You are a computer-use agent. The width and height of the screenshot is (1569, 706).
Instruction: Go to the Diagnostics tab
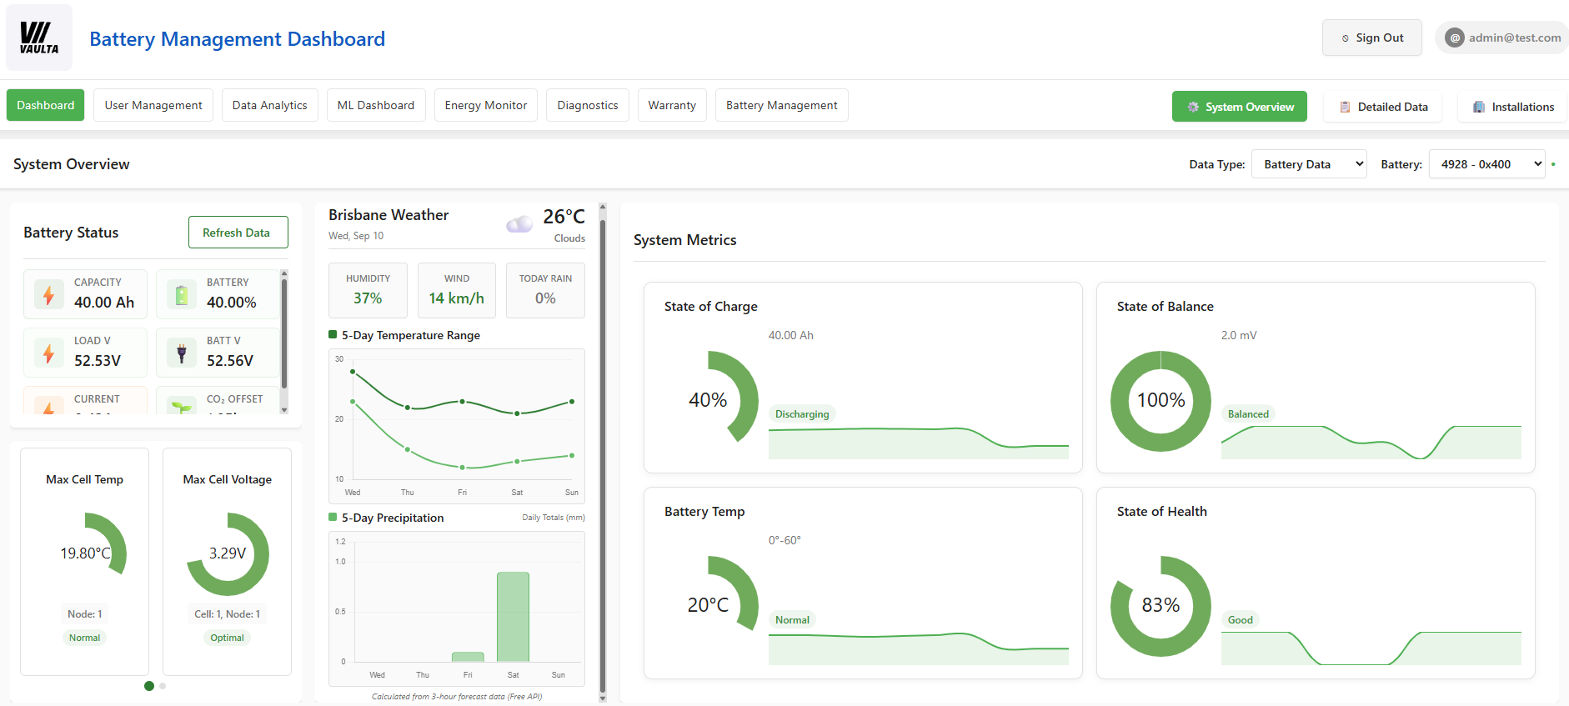tap(587, 105)
